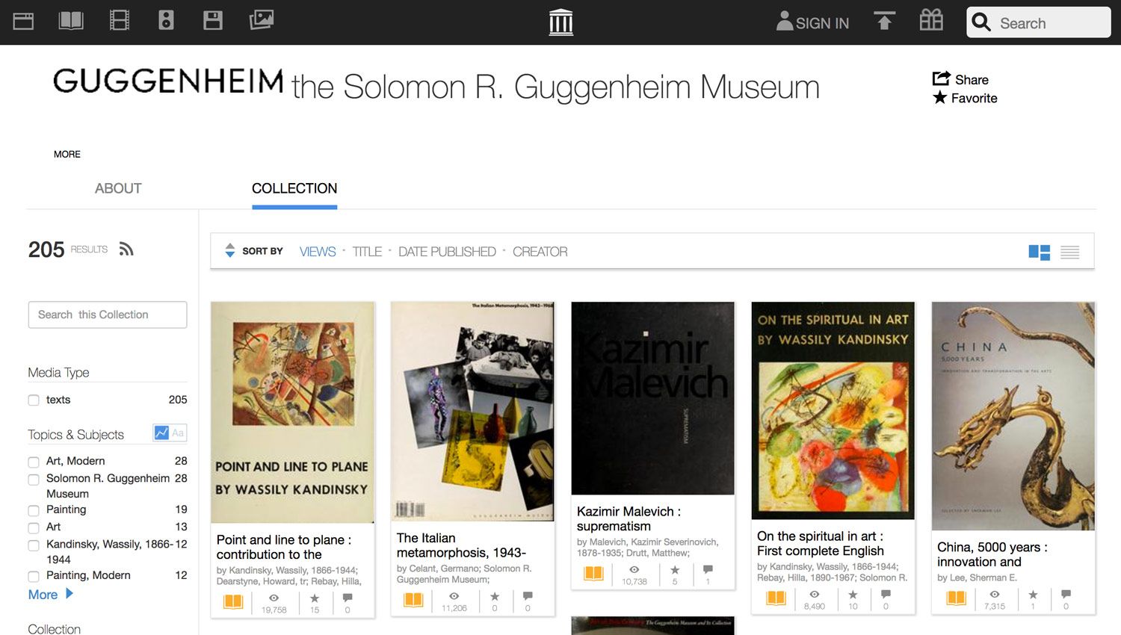The height and width of the screenshot is (635, 1121).
Task: Click the top Search field
Action: tap(1039, 22)
